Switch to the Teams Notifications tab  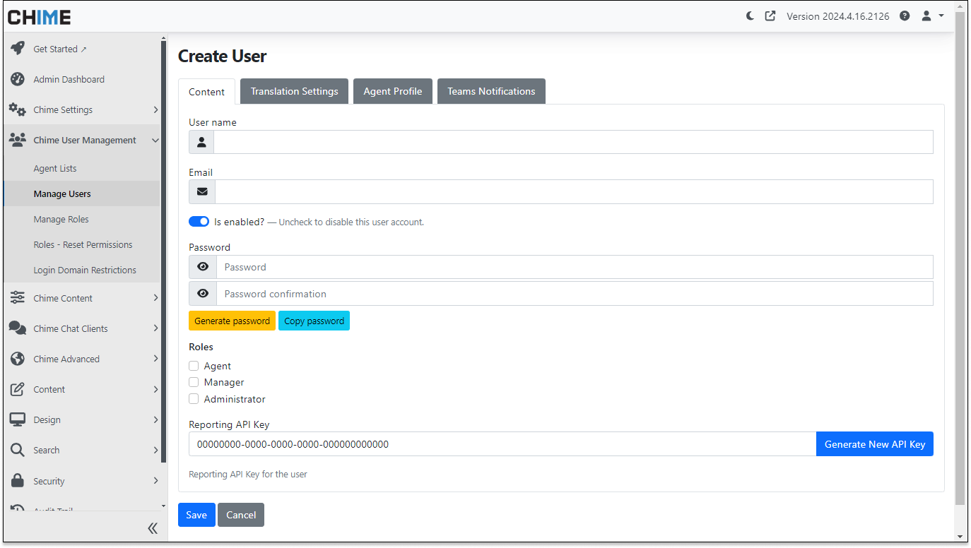[491, 91]
